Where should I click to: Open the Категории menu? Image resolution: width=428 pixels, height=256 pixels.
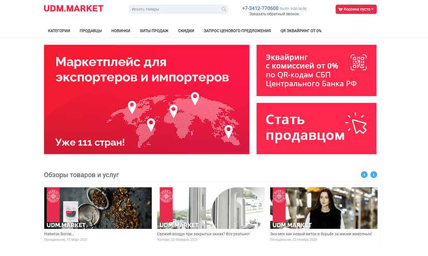(x=59, y=31)
